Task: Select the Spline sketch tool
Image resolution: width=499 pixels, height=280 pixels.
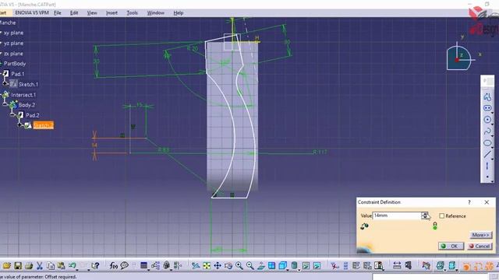Action: (487, 131)
